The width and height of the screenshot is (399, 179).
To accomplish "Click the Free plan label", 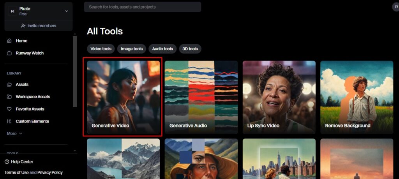I will [23, 14].
